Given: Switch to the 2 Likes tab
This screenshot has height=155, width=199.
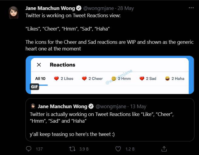Looking at the screenshot, I should click(64, 79).
